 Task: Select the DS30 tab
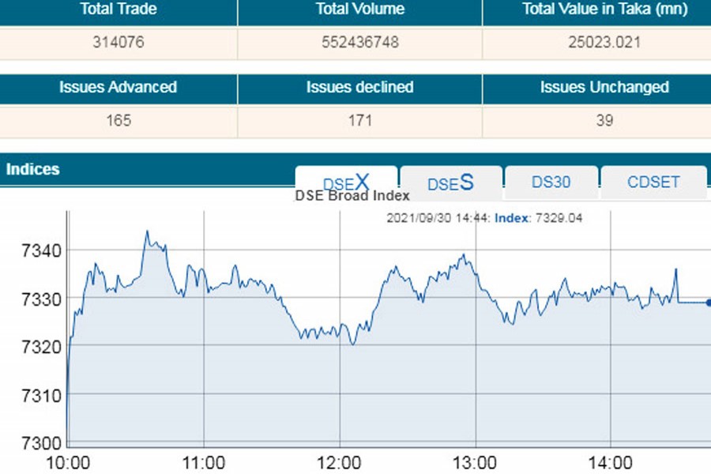[551, 182]
